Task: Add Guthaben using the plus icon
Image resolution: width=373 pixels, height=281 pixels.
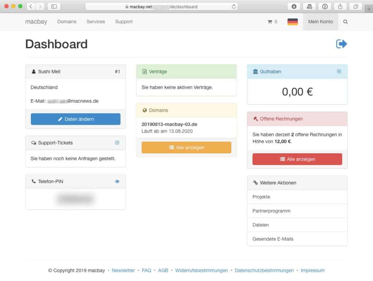Action: tap(339, 72)
